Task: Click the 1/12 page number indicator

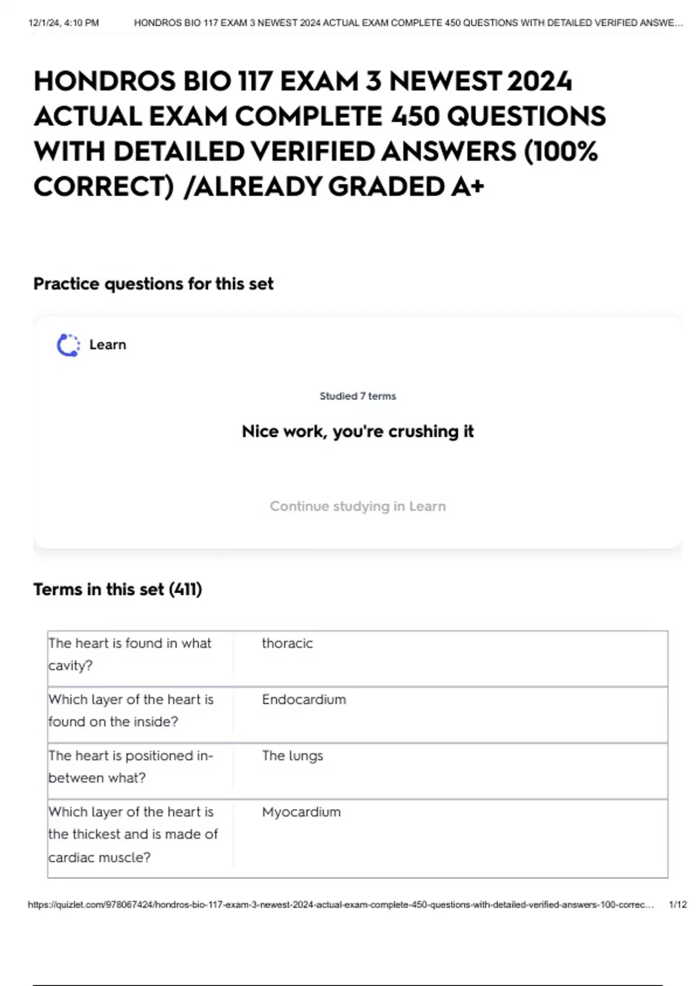Action: click(x=677, y=905)
